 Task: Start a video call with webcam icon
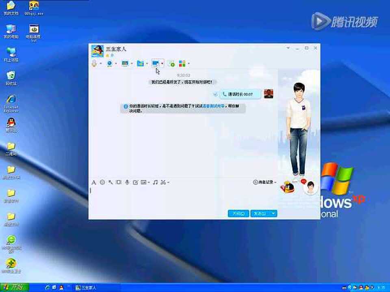pos(109,64)
